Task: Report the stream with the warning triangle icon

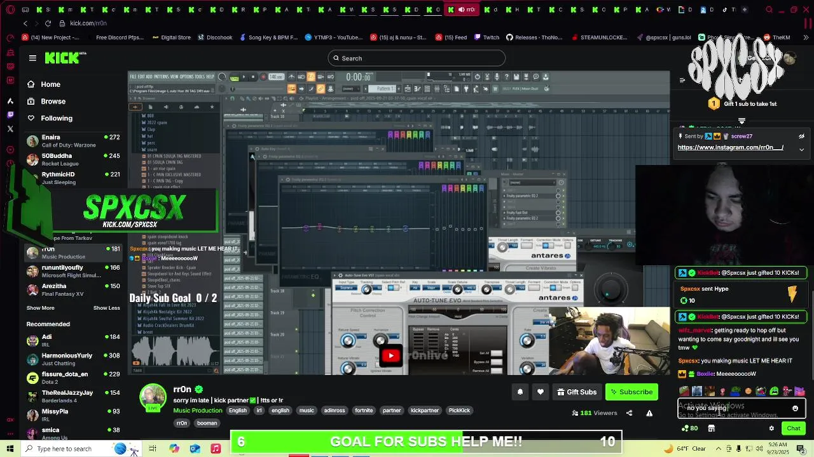Action: [x=649, y=413]
